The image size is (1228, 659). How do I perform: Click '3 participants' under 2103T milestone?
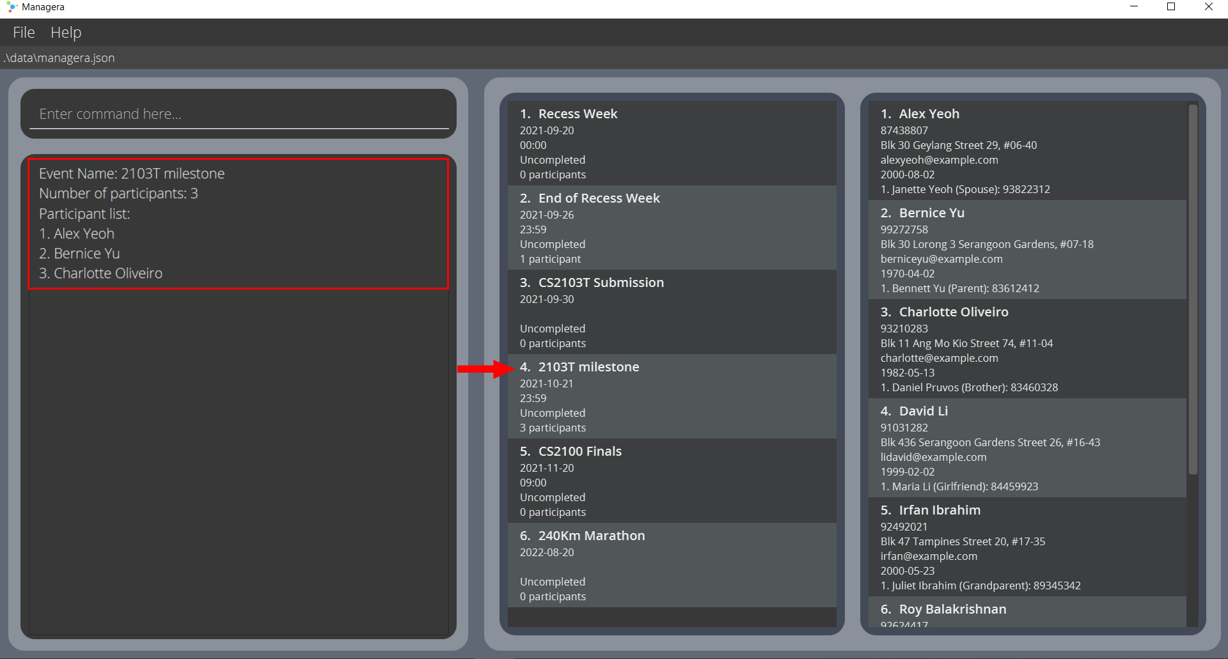click(553, 428)
